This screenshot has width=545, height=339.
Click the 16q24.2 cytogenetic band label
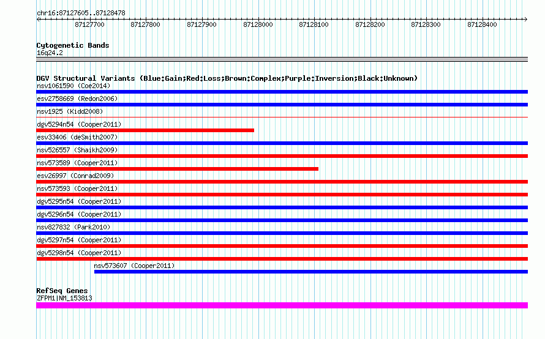[50, 53]
